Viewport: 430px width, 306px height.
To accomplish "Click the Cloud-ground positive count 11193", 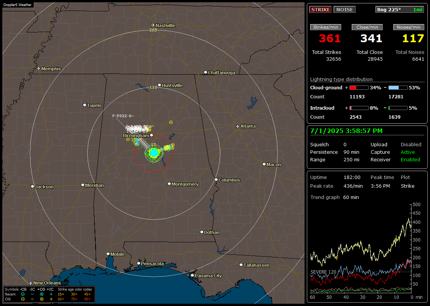I will pyautogui.click(x=357, y=97).
